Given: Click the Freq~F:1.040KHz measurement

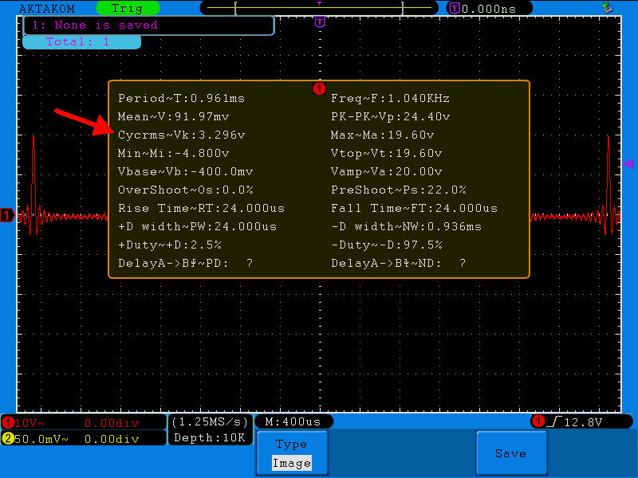Looking at the screenshot, I should coord(390,98).
